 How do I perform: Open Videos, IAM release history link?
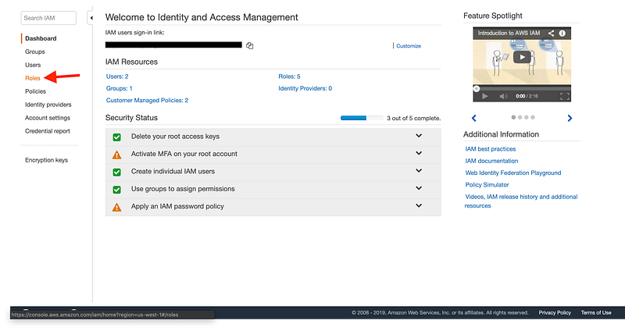(521, 201)
